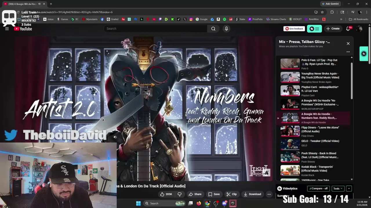Open the Grailed bookmark
The width and height of the screenshot is (371, 208).
[112, 19]
